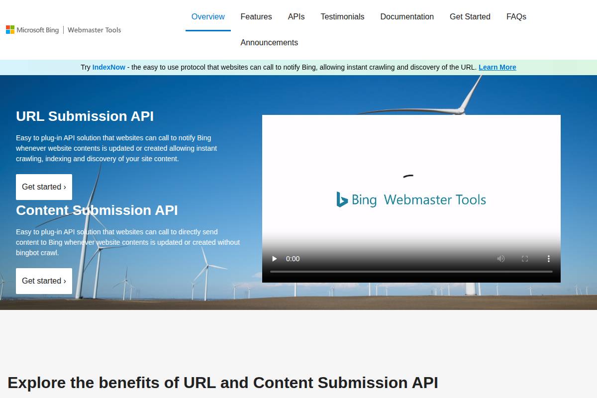Open the FAQs page
This screenshot has width=597, height=398.
[x=516, y=16]
